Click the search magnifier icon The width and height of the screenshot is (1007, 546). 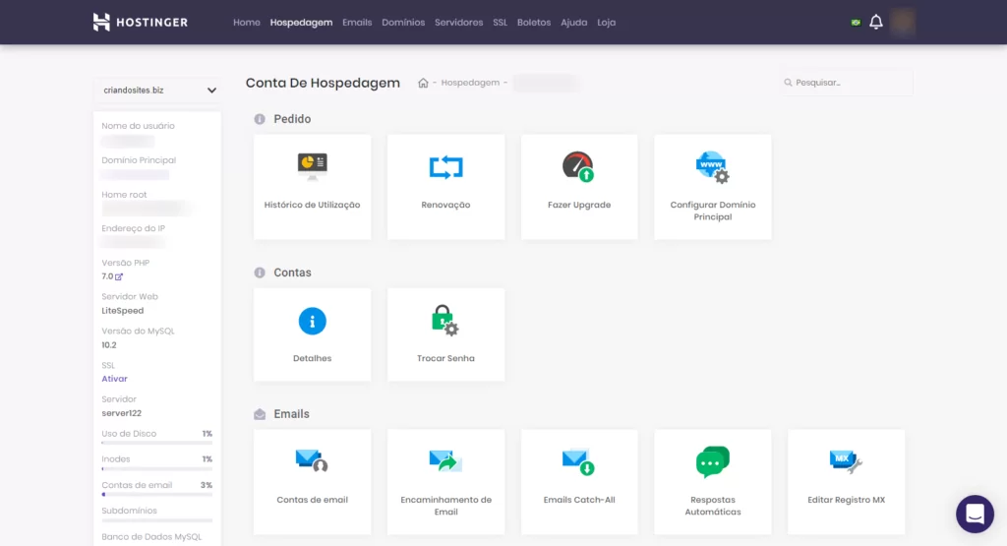[788, 83]
